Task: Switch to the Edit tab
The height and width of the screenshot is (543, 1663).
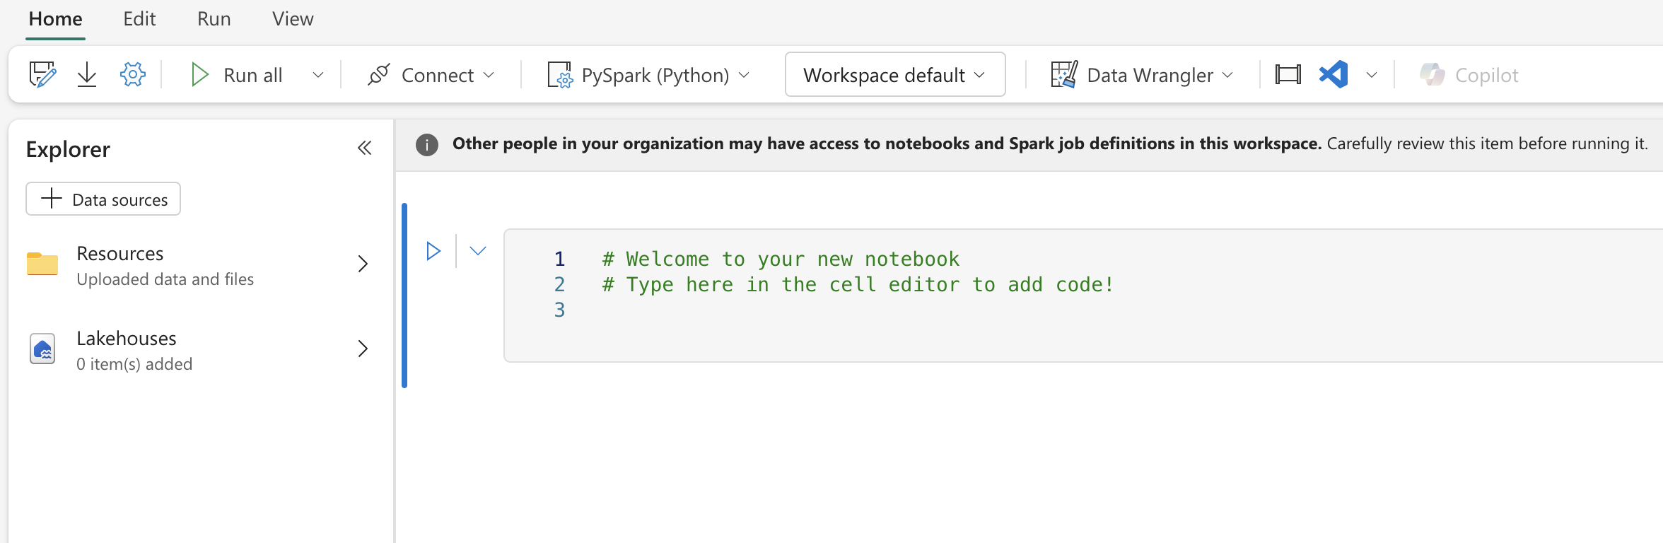Action: (x=139, y=19)
